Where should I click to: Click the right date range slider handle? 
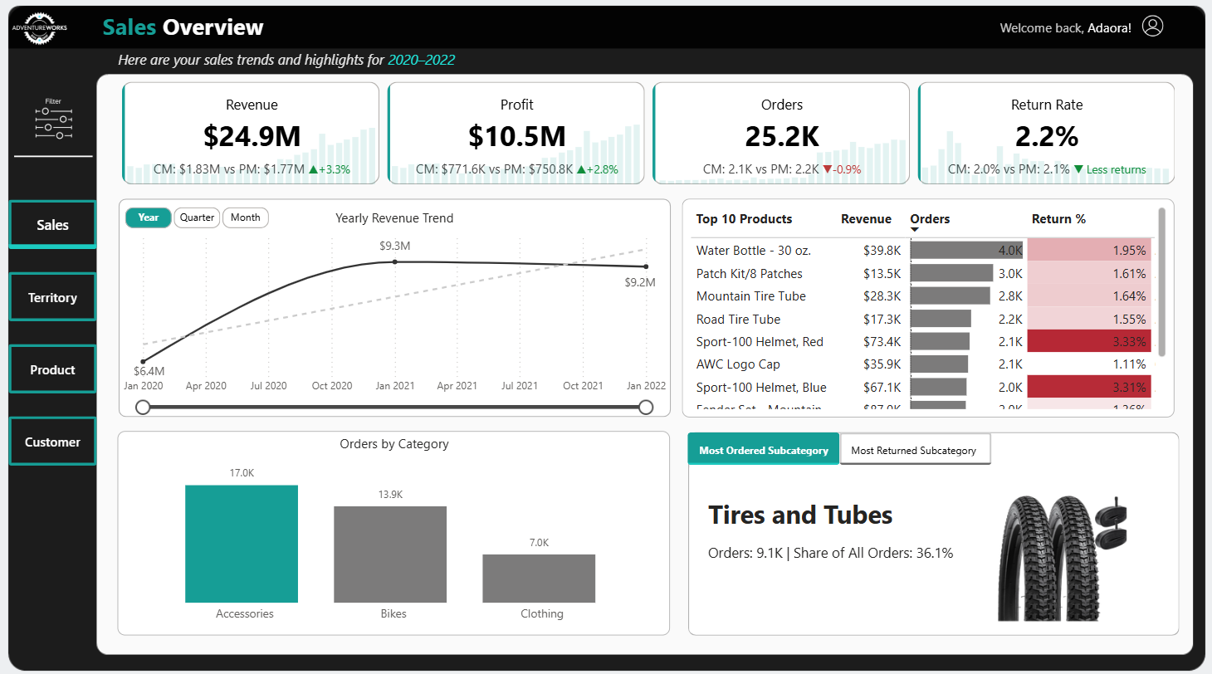click(x=646, y=407)
